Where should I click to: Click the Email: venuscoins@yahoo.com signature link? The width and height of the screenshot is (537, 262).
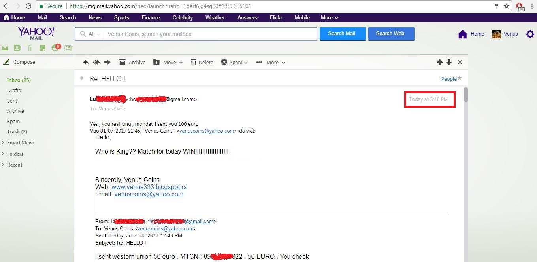(x=149, y=194)
